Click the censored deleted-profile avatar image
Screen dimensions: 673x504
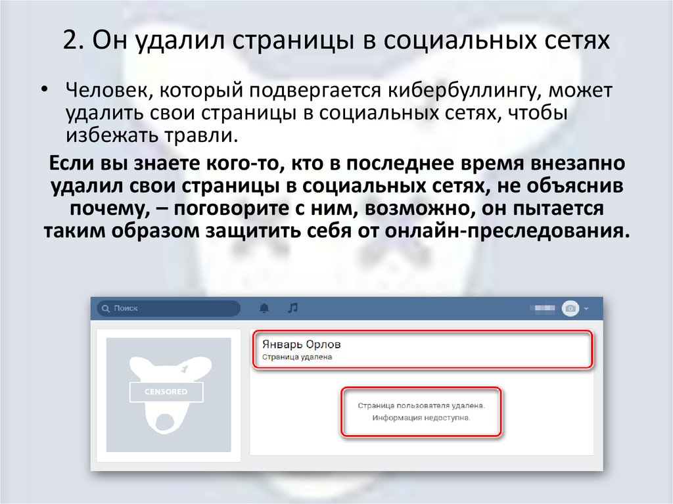(169, 394)
